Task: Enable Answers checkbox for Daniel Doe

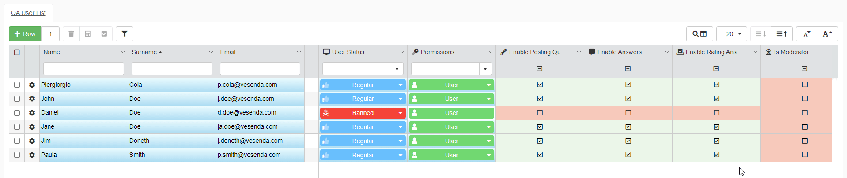Action: (x=628, y=113)
